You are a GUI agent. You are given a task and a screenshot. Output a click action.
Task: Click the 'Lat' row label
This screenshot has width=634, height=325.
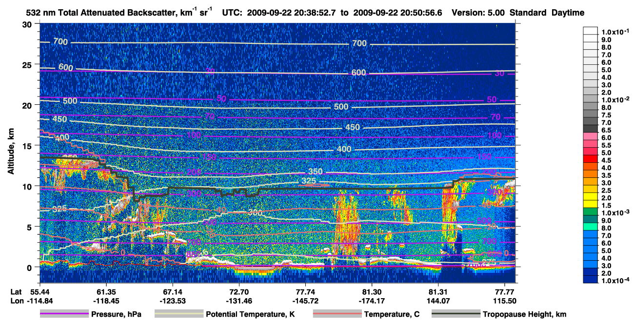16,291
